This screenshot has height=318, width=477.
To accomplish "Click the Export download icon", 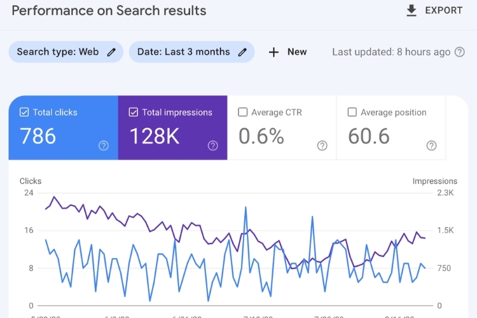I will pos(411,11).
